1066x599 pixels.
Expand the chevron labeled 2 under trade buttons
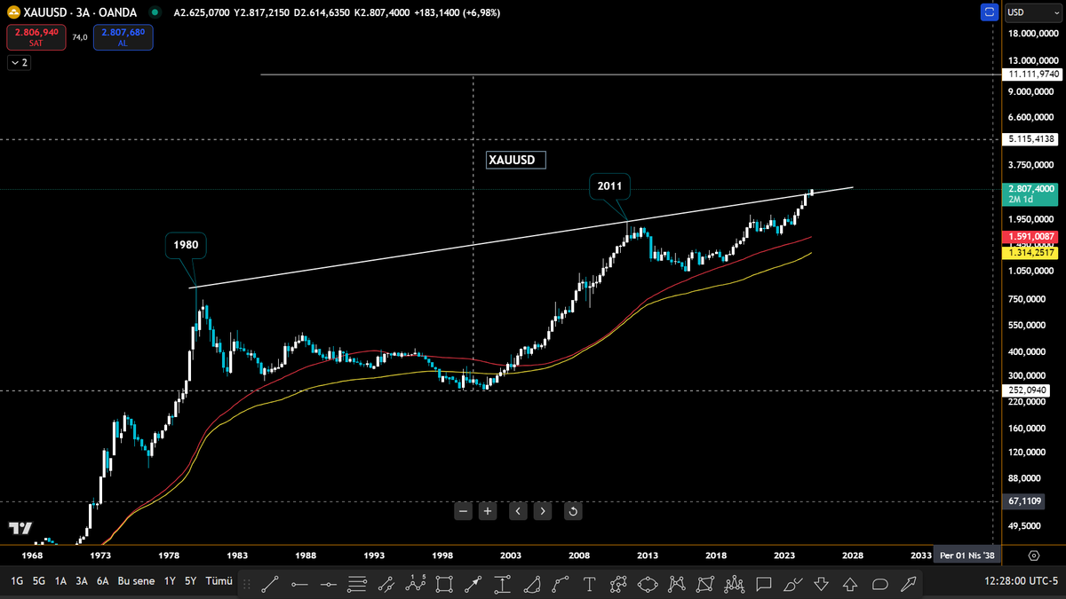(x=19, y=62)
